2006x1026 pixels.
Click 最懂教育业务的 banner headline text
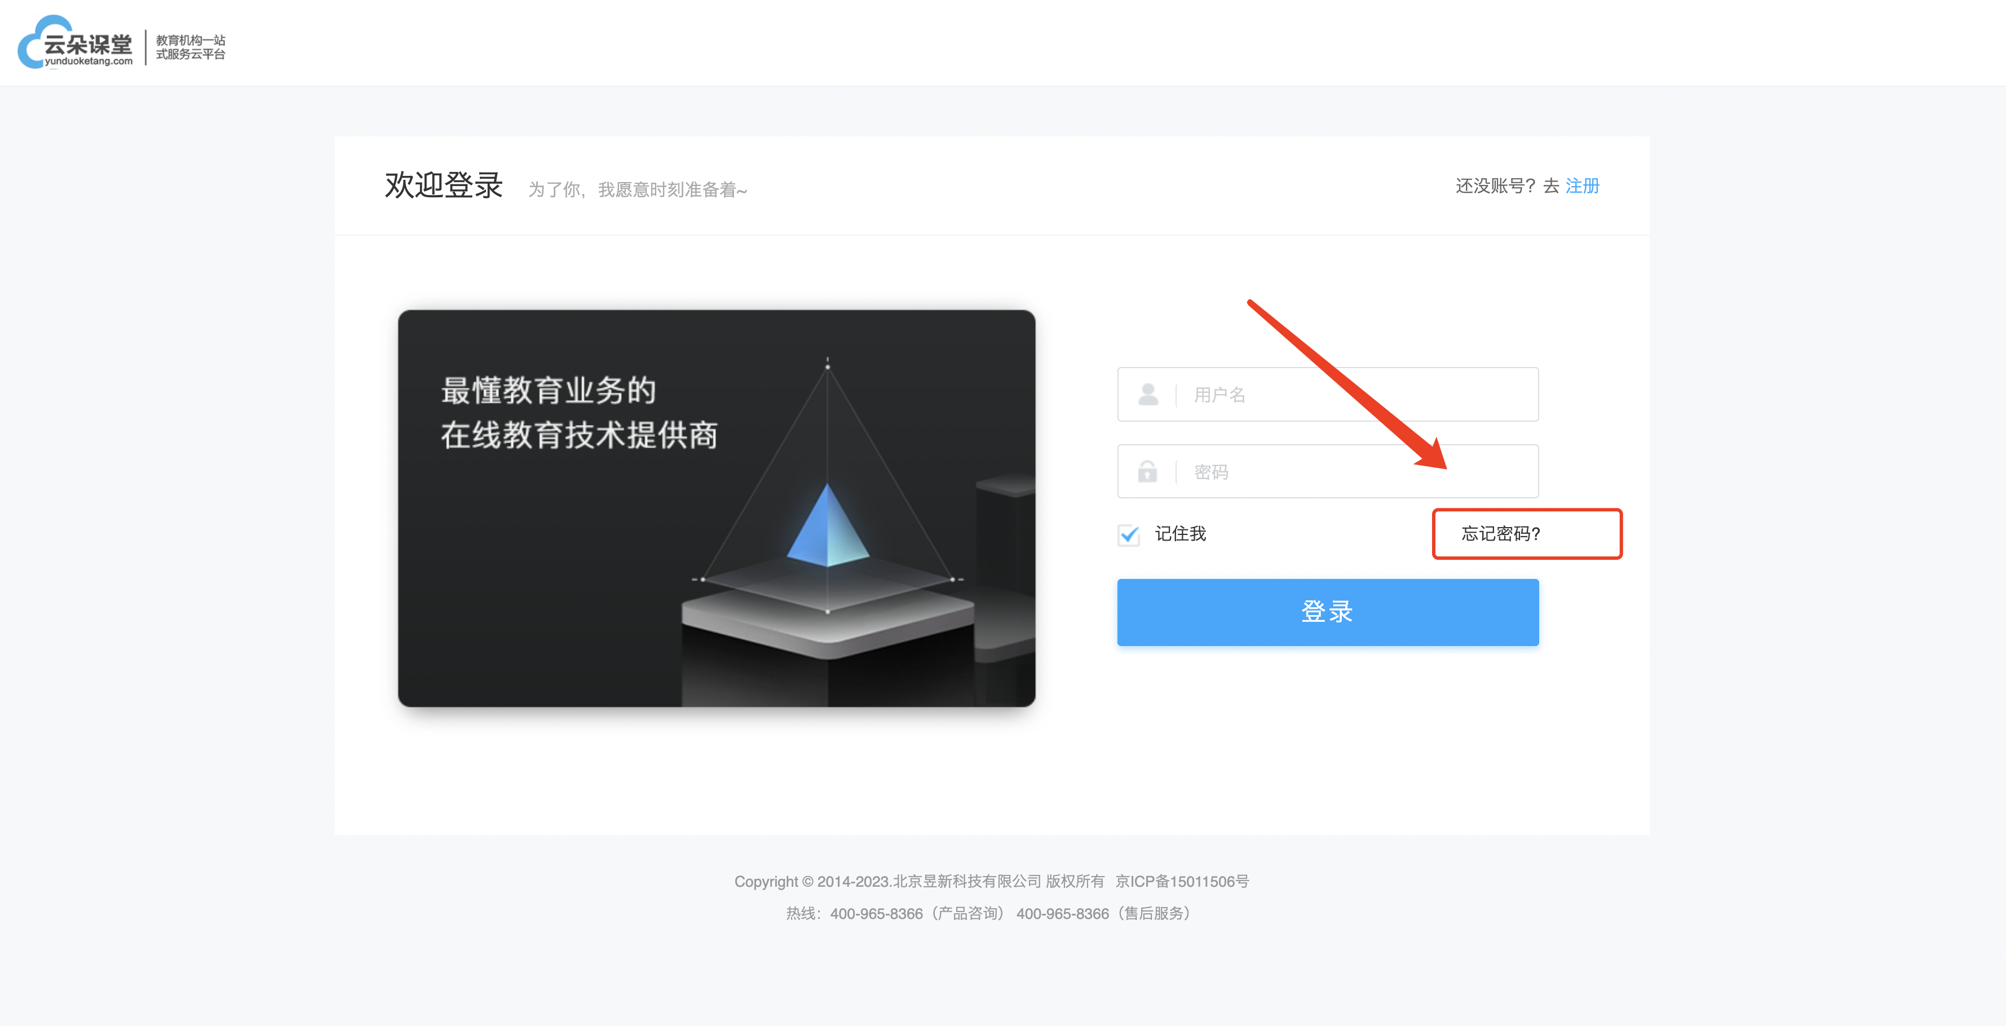(548, 391)
